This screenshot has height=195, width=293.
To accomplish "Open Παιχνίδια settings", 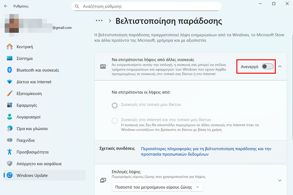I will [x=25, y=140].
